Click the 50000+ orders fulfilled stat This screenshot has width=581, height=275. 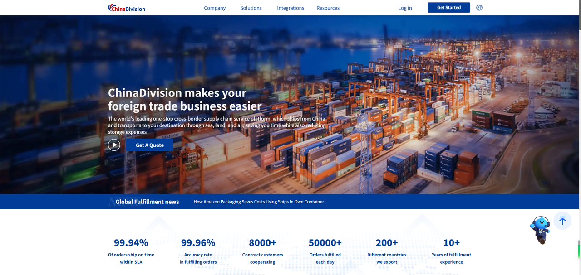point(325,251)
